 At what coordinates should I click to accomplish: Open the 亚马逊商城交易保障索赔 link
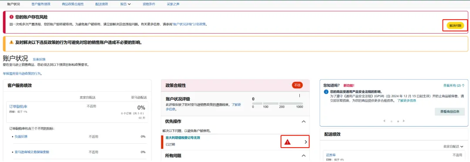pyautogui.click(x=32, y=152)
